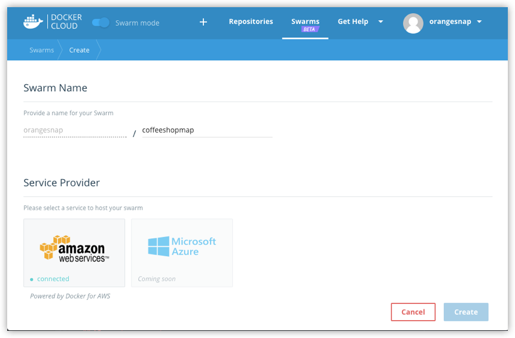Toggle the Swarm mode switch
Image resolution: width=515 pixels, height=338 pixels.
(100, 23)
